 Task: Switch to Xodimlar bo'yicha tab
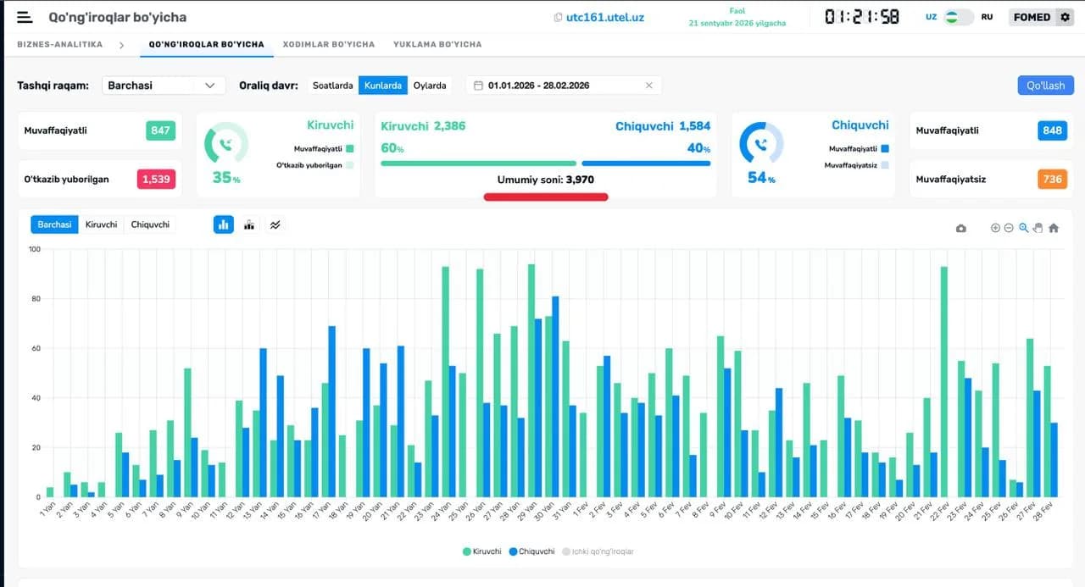[329, 44]
